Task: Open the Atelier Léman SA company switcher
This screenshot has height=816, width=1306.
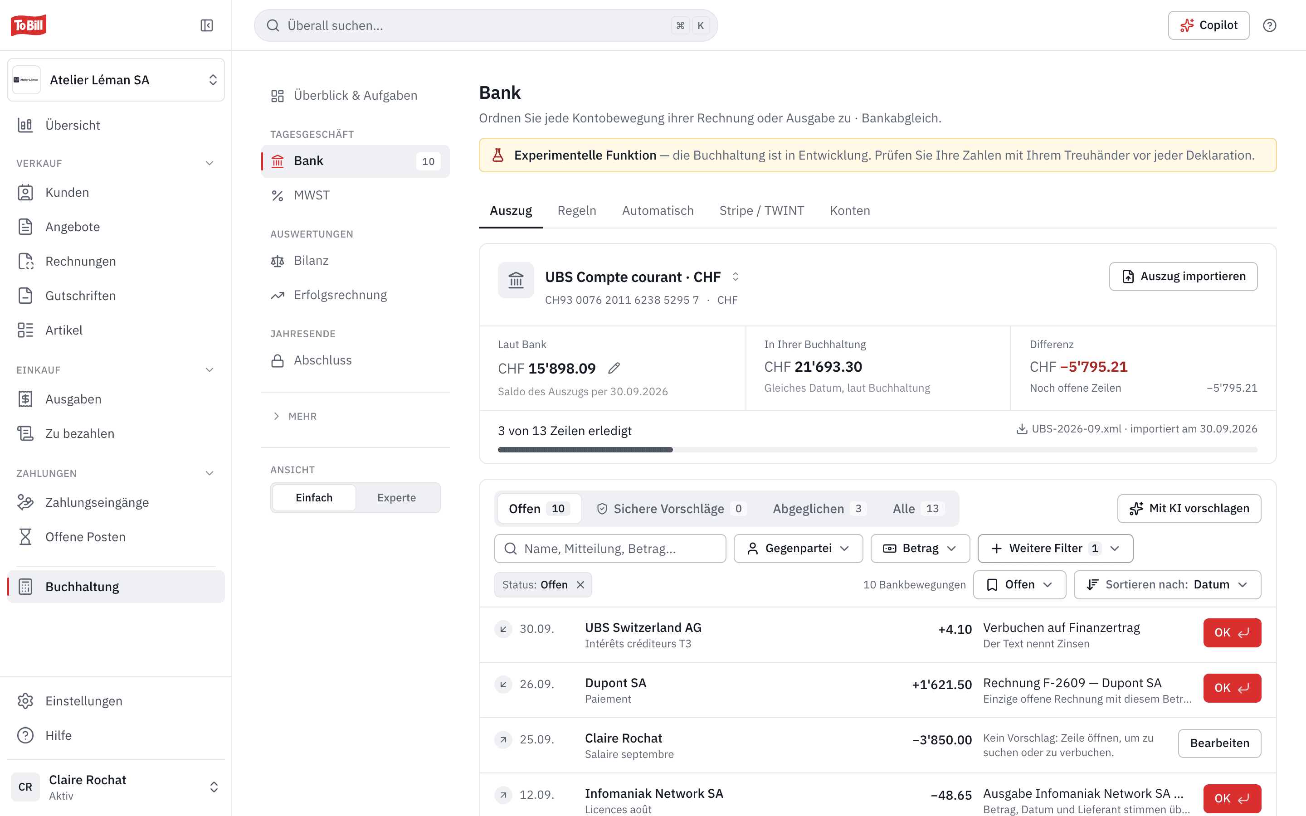Action: click(116, 80)
